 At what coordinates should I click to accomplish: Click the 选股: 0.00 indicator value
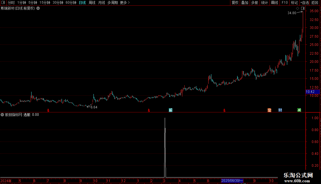(x=31, y=115)
